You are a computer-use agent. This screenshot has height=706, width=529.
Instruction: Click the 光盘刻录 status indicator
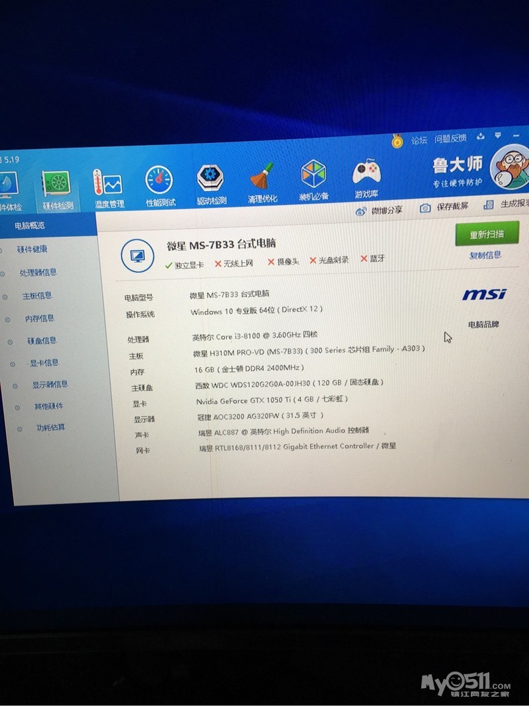click(329, 260)
